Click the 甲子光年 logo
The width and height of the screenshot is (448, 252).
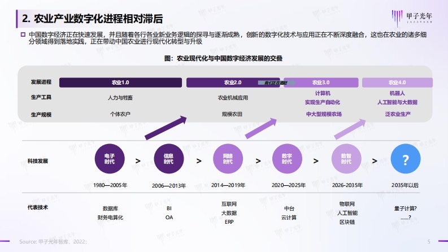click(412, 18)
